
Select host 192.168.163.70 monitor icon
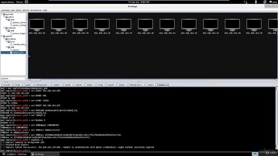click(x=254, y=25)
